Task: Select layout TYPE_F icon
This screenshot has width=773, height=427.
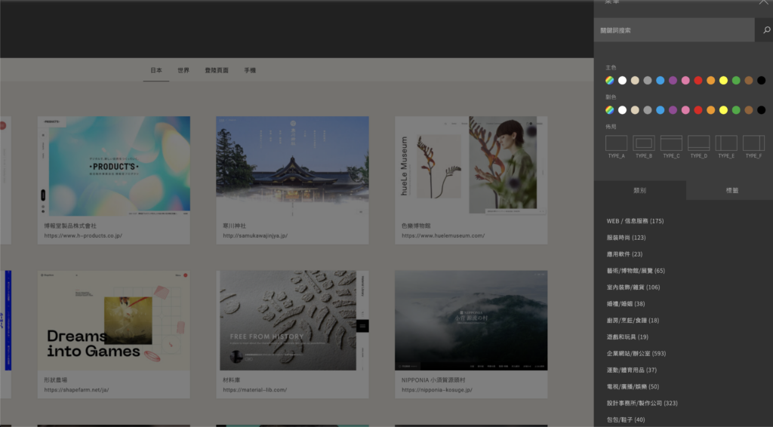Action: click(753, 143)
